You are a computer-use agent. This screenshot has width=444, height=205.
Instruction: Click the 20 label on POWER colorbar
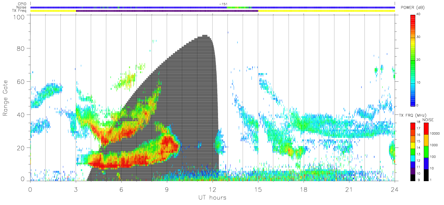418,60
